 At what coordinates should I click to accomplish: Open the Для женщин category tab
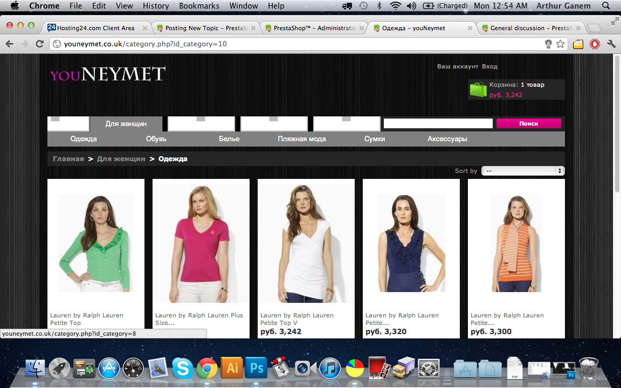click(x=126, y=124)
